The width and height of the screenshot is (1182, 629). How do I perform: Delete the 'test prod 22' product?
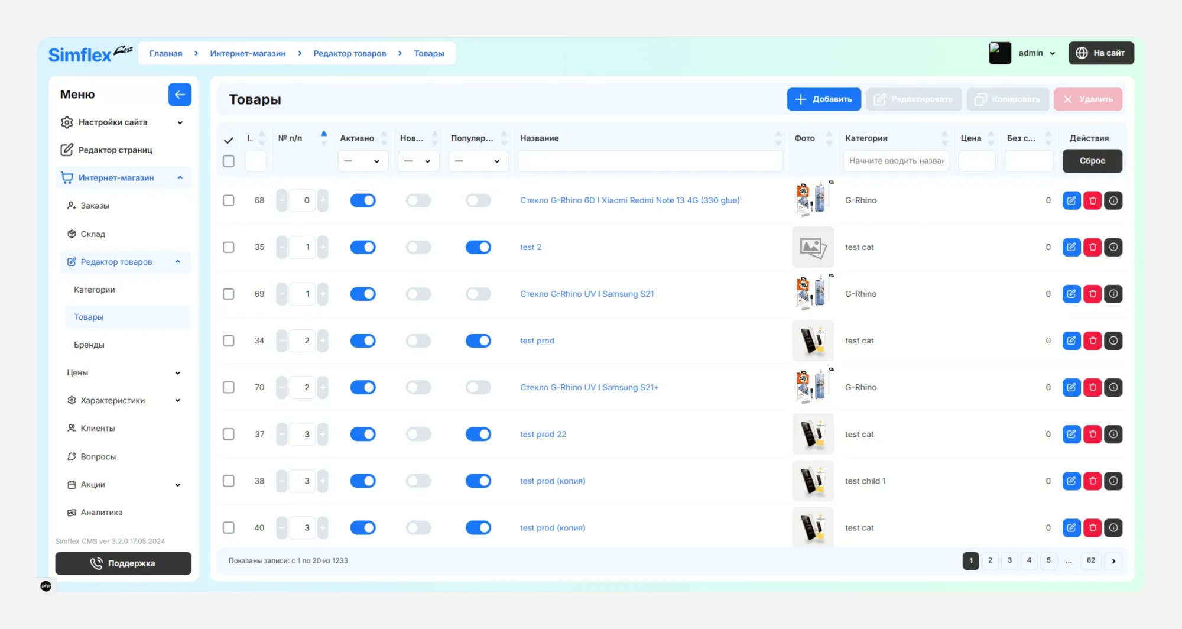pyautogui.click(x=1093, y=434)
